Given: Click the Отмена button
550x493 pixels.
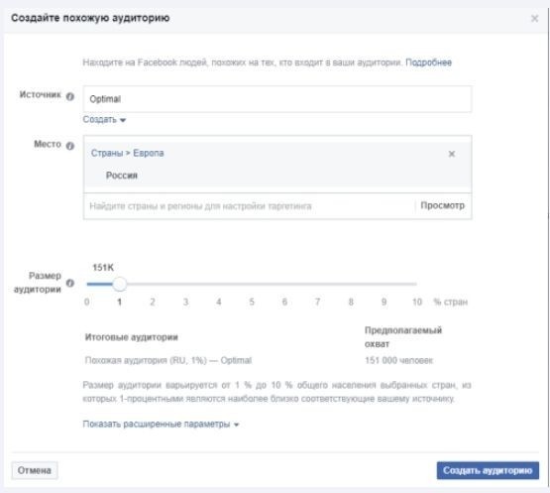Looking at the screenshot, I should (x=35, y=470).
